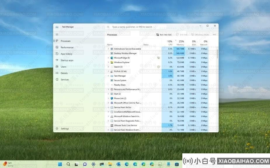Expand the Start (2) process group

click(x=108, y=94)
